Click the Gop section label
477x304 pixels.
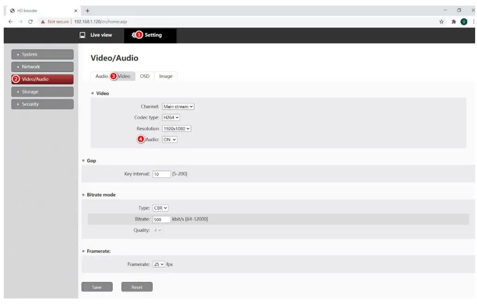91,161
